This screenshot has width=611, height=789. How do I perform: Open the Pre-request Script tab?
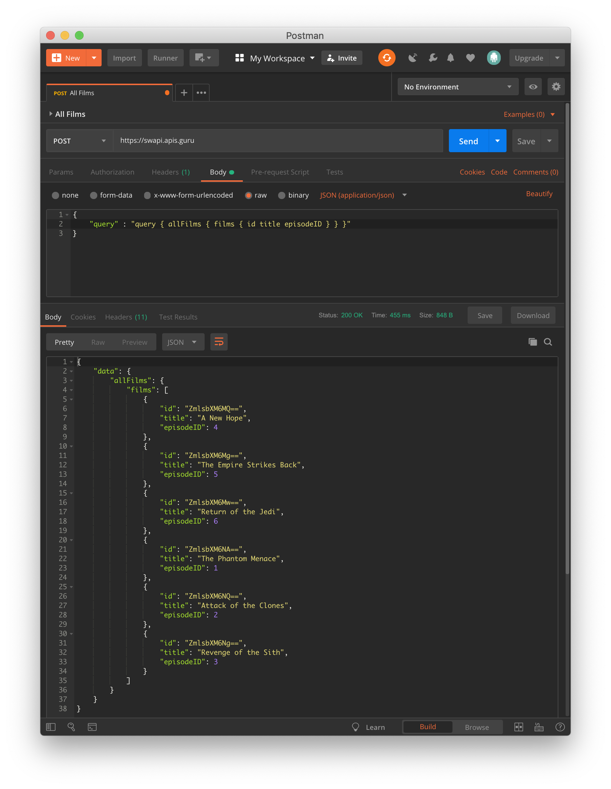point(280,172)
